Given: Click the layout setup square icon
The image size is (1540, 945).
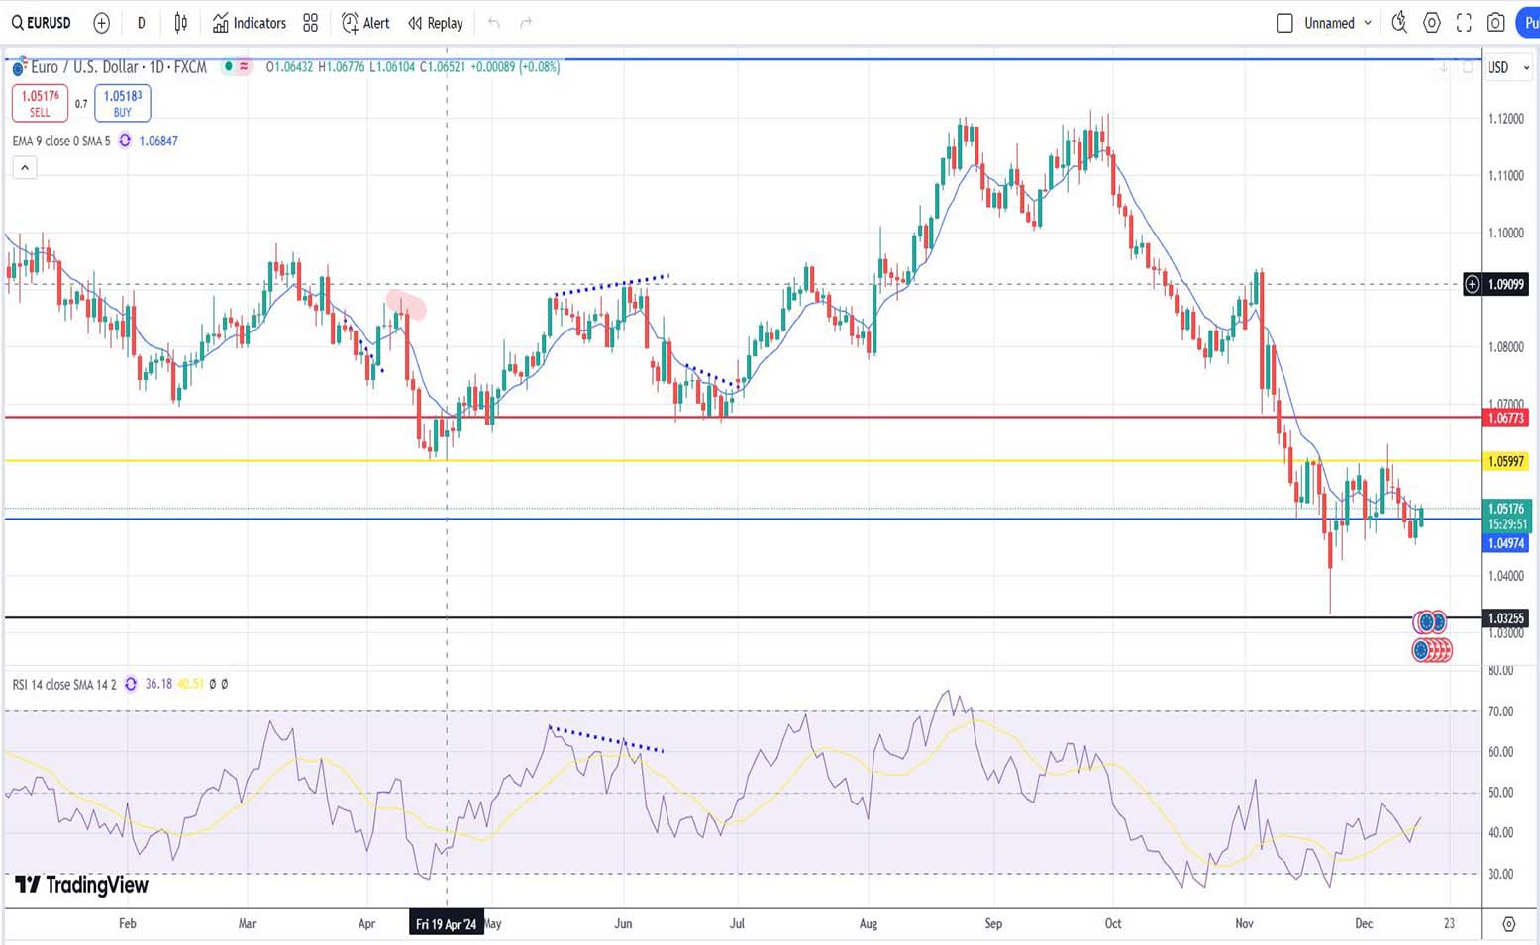Looking at the screenshot, I should 1284,23.
